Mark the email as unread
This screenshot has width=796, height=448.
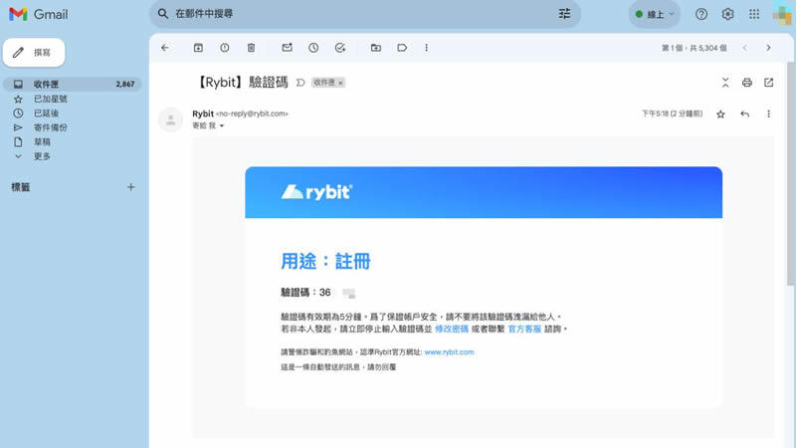[287, 47]
